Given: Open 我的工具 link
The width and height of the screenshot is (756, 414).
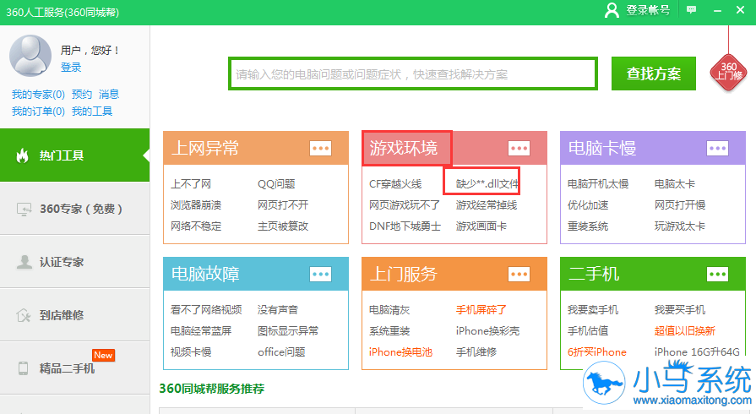Looking at the screenshot, I should pos(92,112).
